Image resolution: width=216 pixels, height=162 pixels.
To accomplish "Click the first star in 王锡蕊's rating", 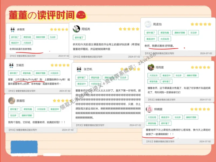I will 52,65.
